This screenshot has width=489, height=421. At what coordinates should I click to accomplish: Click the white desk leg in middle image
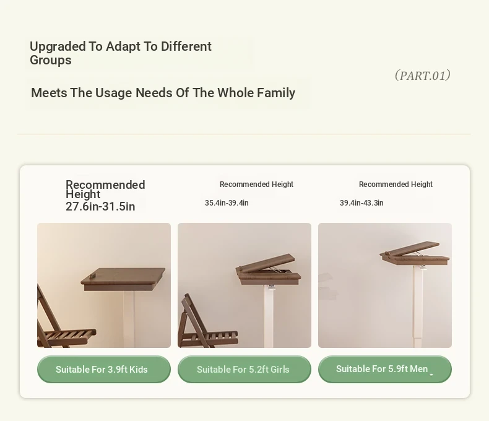coord(269,316)
